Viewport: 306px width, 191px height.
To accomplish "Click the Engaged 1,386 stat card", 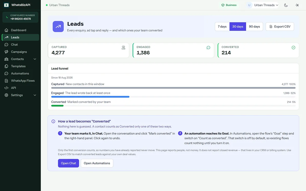I will tap(173, 50).
